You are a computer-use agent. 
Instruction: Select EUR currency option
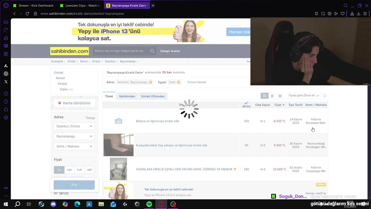[79, 170]
